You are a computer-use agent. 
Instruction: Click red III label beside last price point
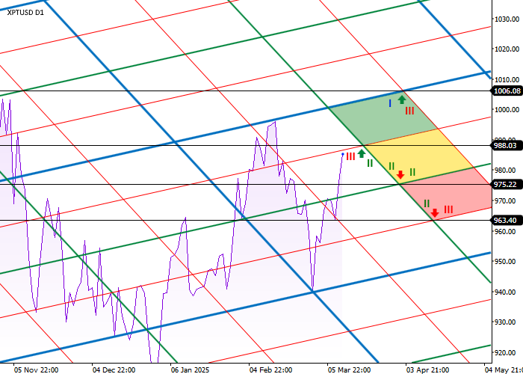pos(350,156)
